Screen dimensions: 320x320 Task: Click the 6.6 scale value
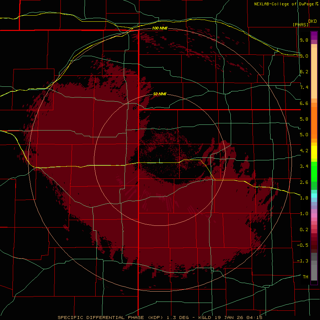(304, 103)
